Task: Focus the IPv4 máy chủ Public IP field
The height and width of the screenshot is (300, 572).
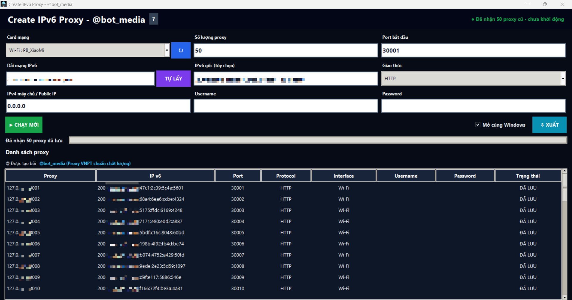Action: click(x=98, y=106)
